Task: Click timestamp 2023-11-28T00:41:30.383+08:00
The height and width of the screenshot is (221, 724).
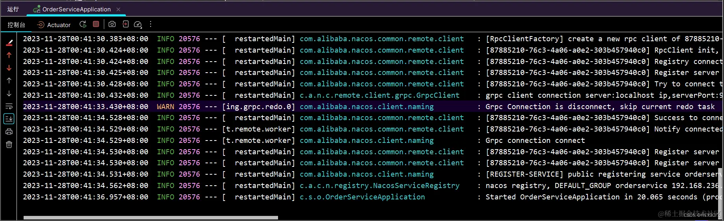Action: [85, 38]
